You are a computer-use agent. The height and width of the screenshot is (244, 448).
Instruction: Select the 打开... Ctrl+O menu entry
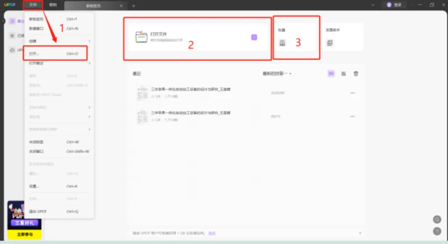click(x=59, y=54)
